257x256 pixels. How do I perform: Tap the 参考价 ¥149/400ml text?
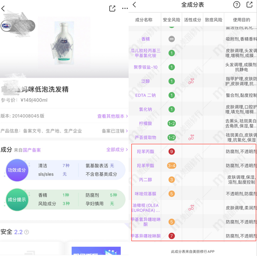(x=24, y=100)
